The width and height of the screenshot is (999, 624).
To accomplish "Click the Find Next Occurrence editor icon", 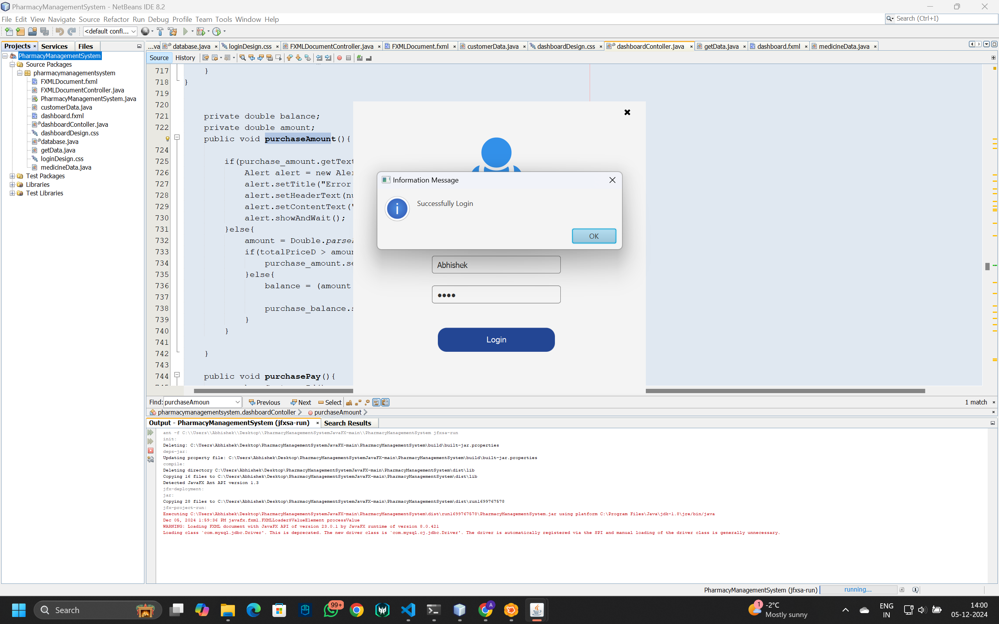I will pos(261,58).
